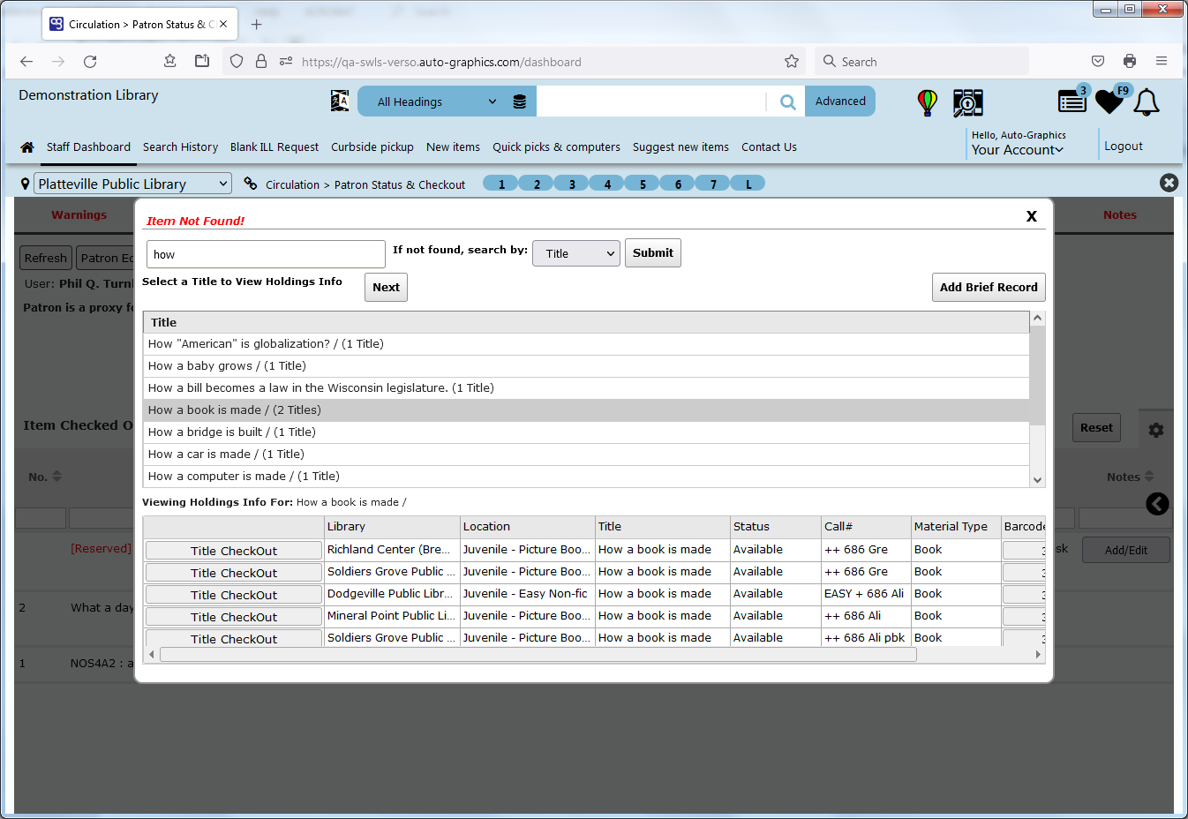Screen dimensions: 1188x819
Task: Click the Reset button
Action: (1096, 428)
